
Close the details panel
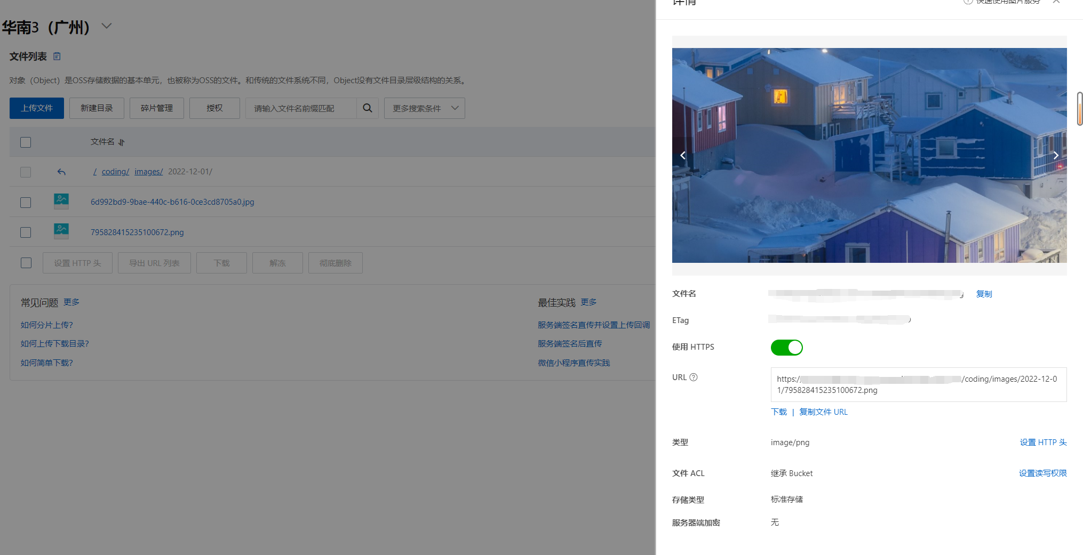coord(1056,2)
